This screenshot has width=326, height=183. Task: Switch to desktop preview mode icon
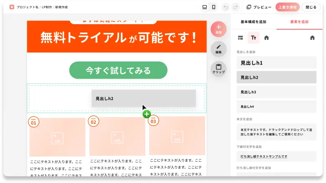pyautogui.click(x=204, y=7)
